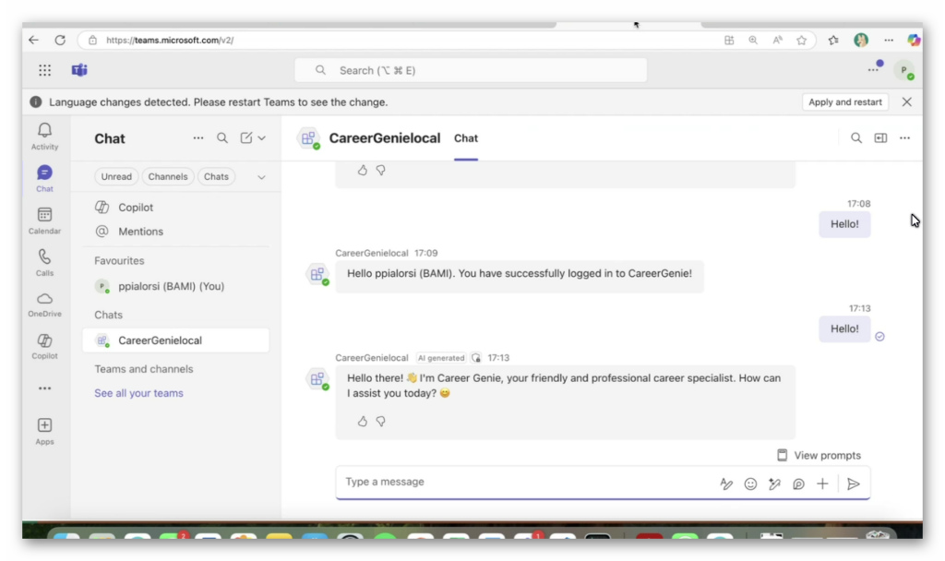945x561 pixels.
Task: Select the Chat tab in header
Action: tap(466, 138)
